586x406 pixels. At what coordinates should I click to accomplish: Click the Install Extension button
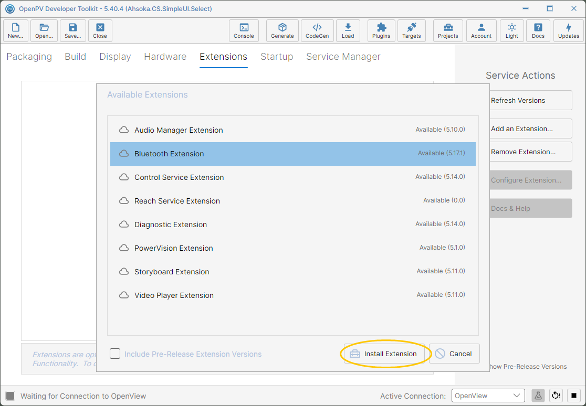[x=384, y=354]
